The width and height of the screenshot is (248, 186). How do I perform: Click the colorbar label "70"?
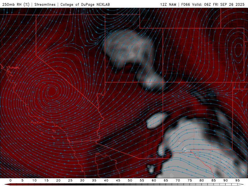[x=178, y=180]
